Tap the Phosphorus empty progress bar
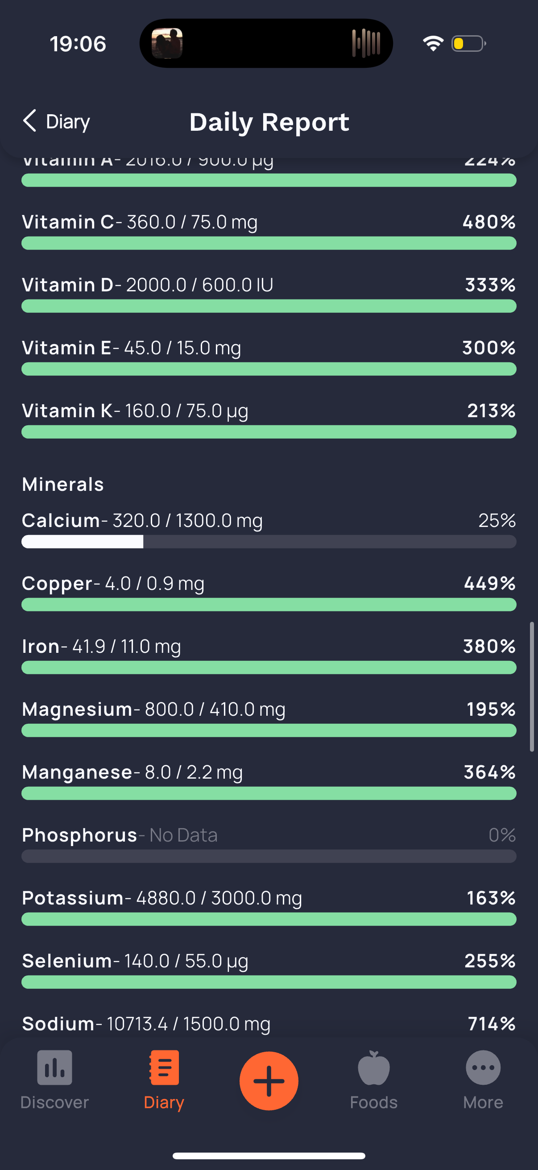Image resolution: width=538 pixels, height=1170 pixels. pyautogui.click(x=269, y=856)
